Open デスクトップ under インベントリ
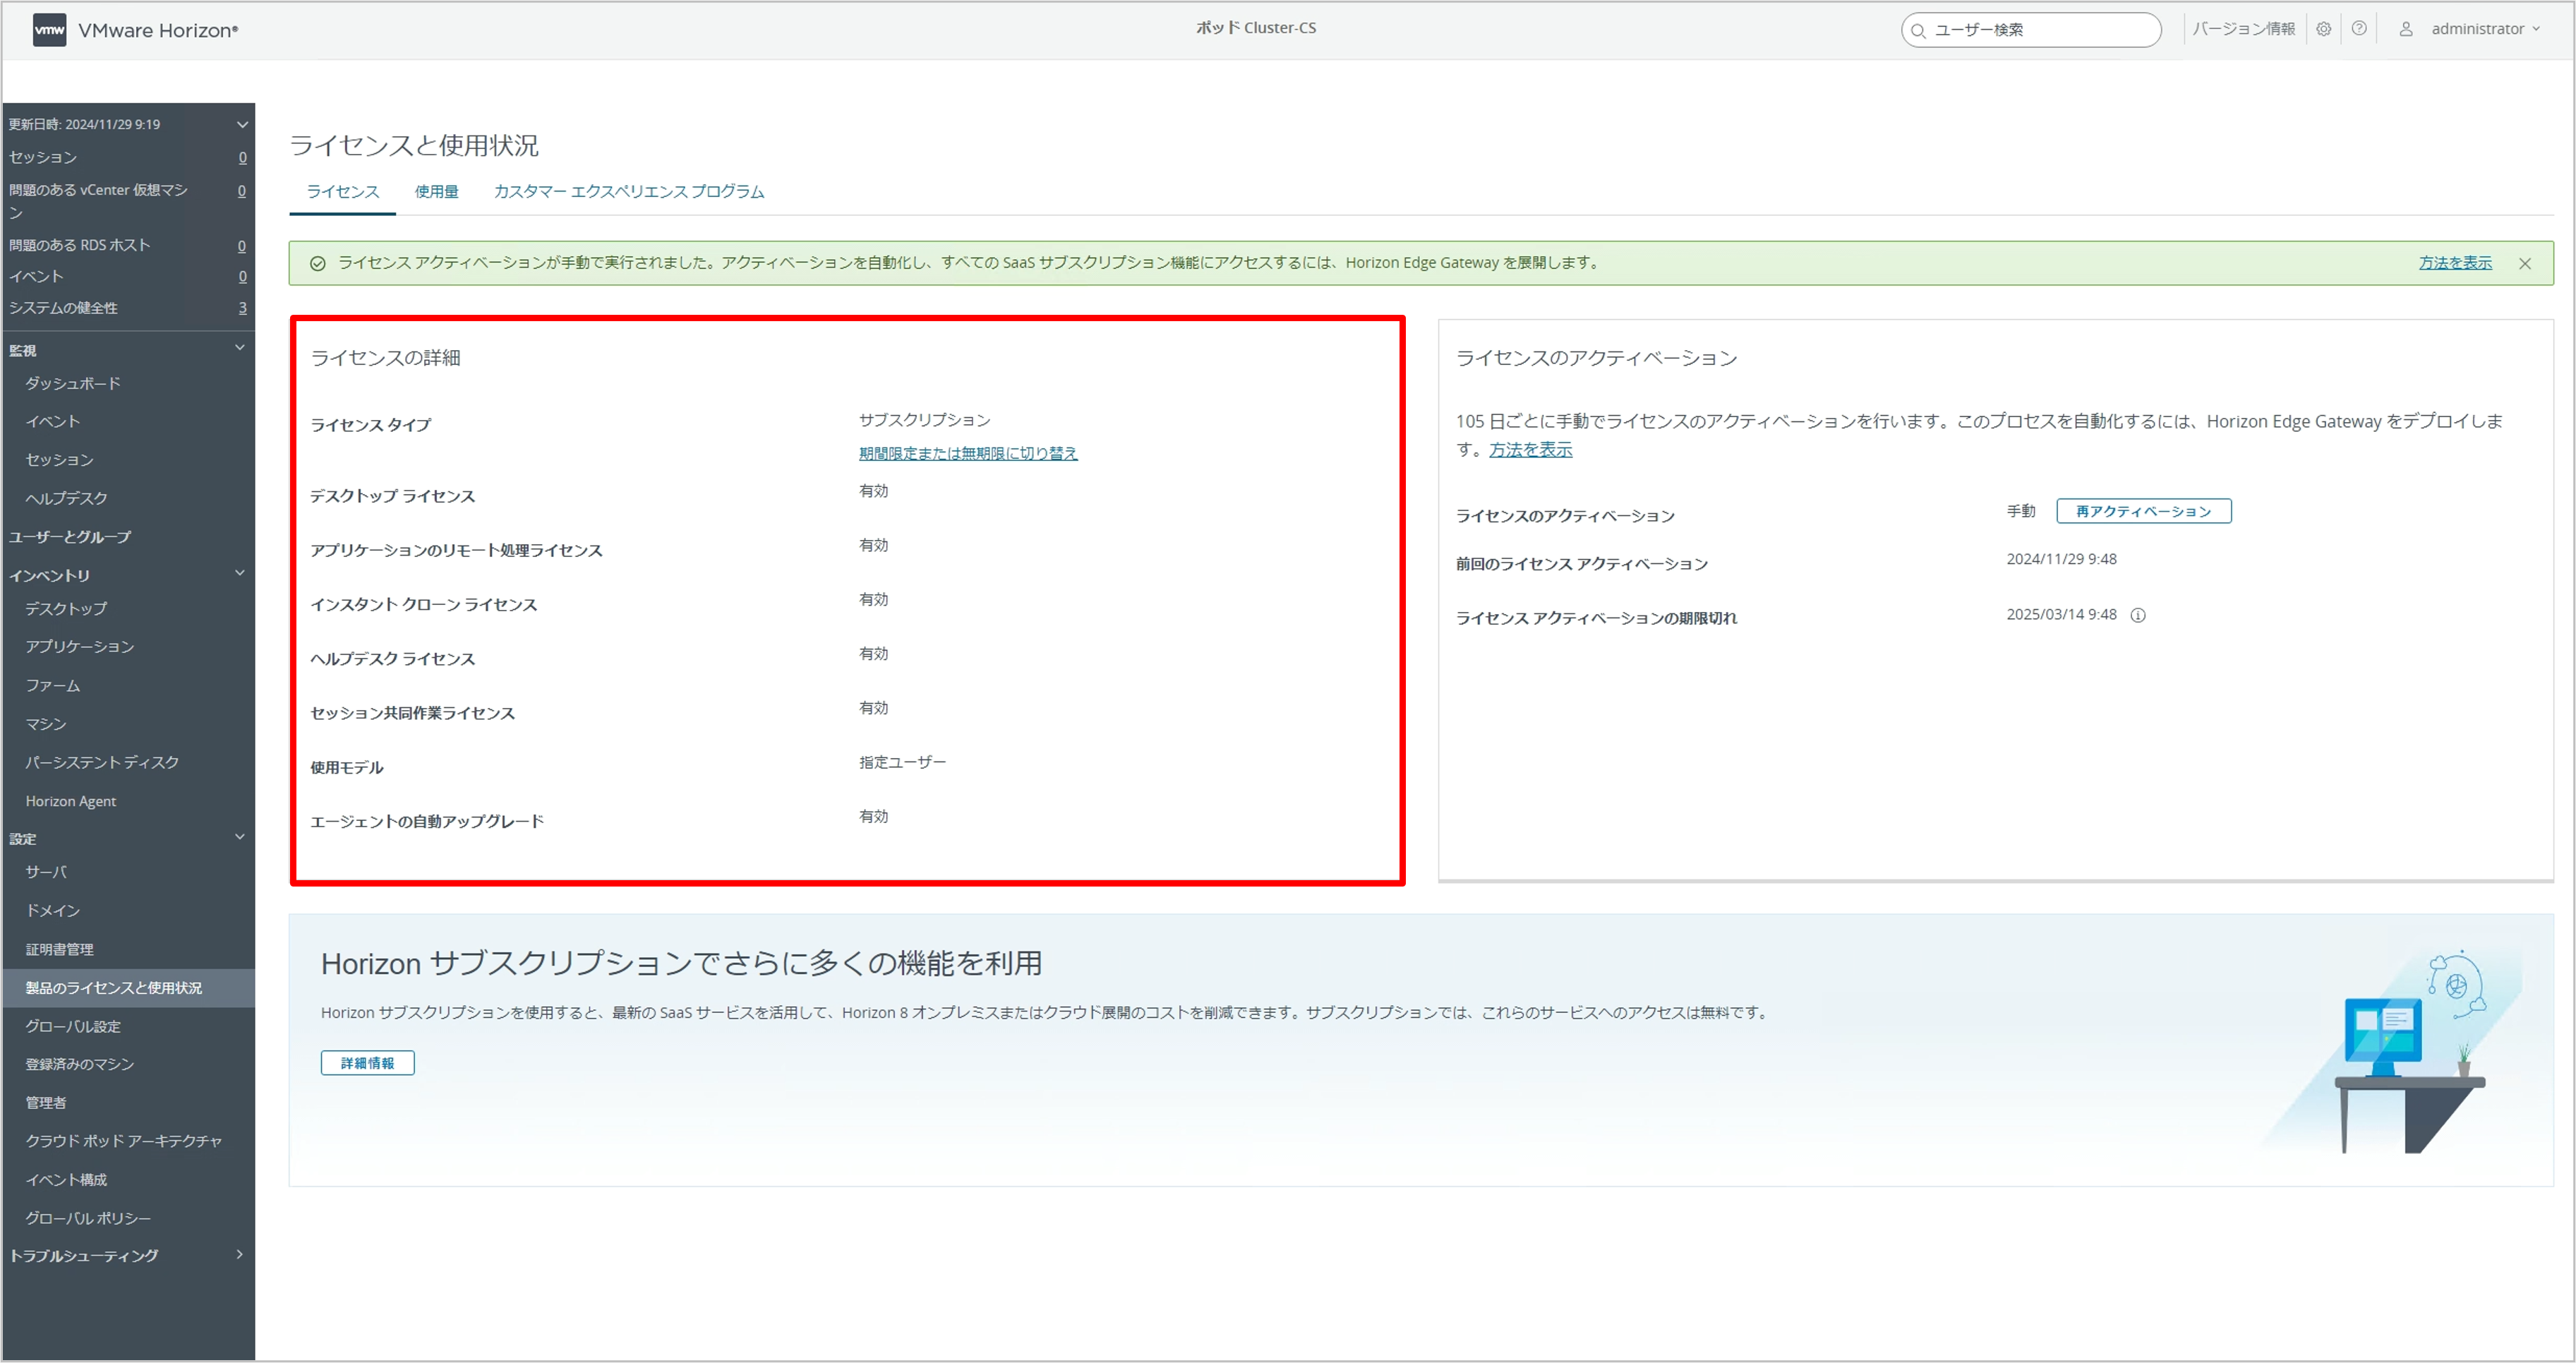The height and width of the screenshot is (1363, 2576). [66, 608]
